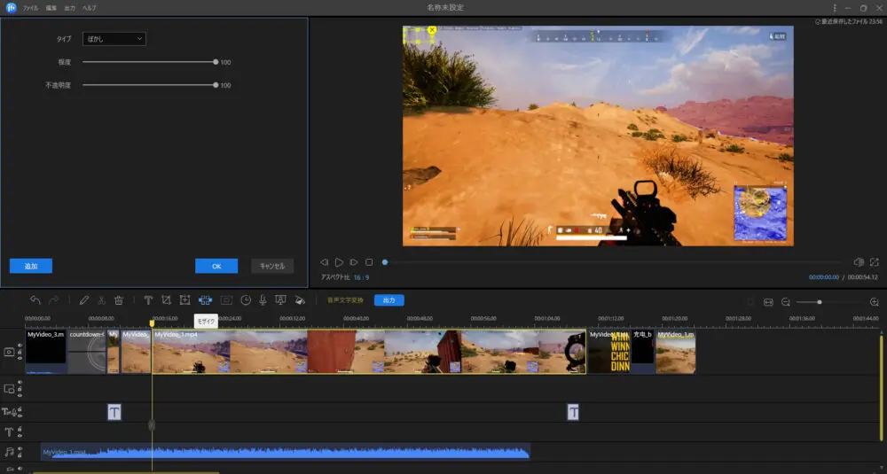Click the fit-timeline-to-window icon

pyautogui.click(x=768, y=302)
